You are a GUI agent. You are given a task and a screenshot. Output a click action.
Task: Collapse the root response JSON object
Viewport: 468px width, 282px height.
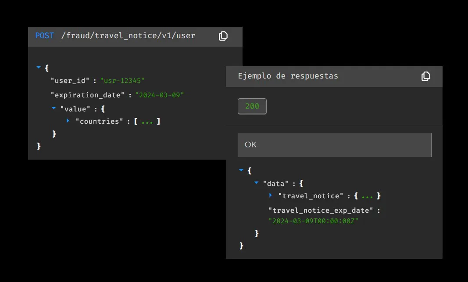pyautogui.click(x=241, y=170)
